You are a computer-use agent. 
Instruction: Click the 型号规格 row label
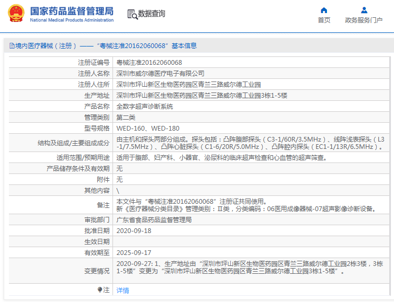click(x=97, y=129)
